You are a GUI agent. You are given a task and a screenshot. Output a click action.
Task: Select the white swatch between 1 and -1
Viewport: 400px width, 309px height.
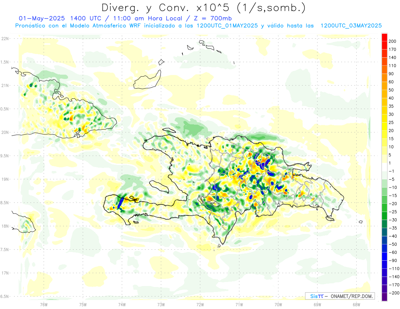384,167
